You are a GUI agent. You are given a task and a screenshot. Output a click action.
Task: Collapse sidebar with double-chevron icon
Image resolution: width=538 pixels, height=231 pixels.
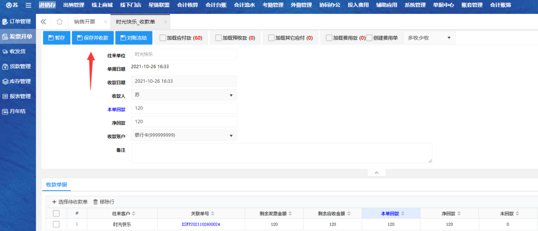tap(43, 21)
